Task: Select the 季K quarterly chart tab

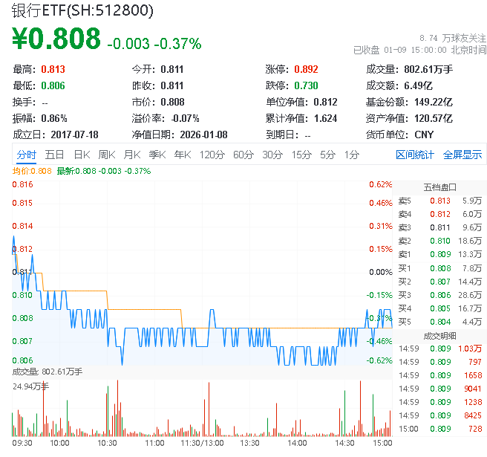Action: [157, 155]
